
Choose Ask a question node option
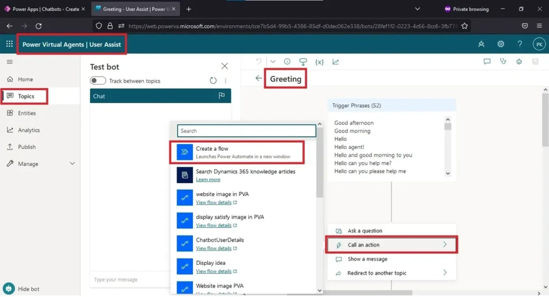(391, 231)
